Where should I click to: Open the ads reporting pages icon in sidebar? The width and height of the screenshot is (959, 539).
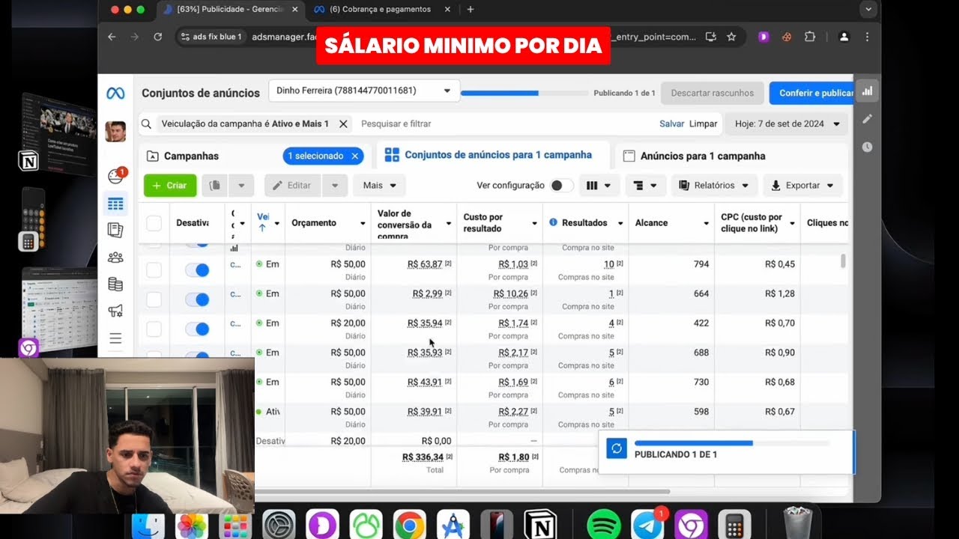(x=115, y=230)
